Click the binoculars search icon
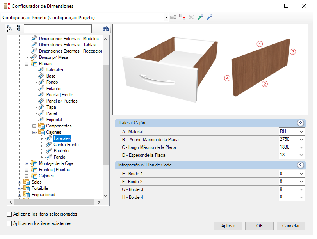 coord(105,28)
